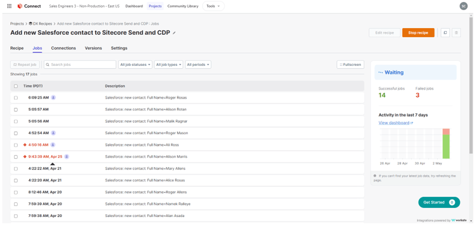This screenshot has width=476, height=226.
Task: Click the green successful jobs chart bar
Action: (x=446, y=146)
